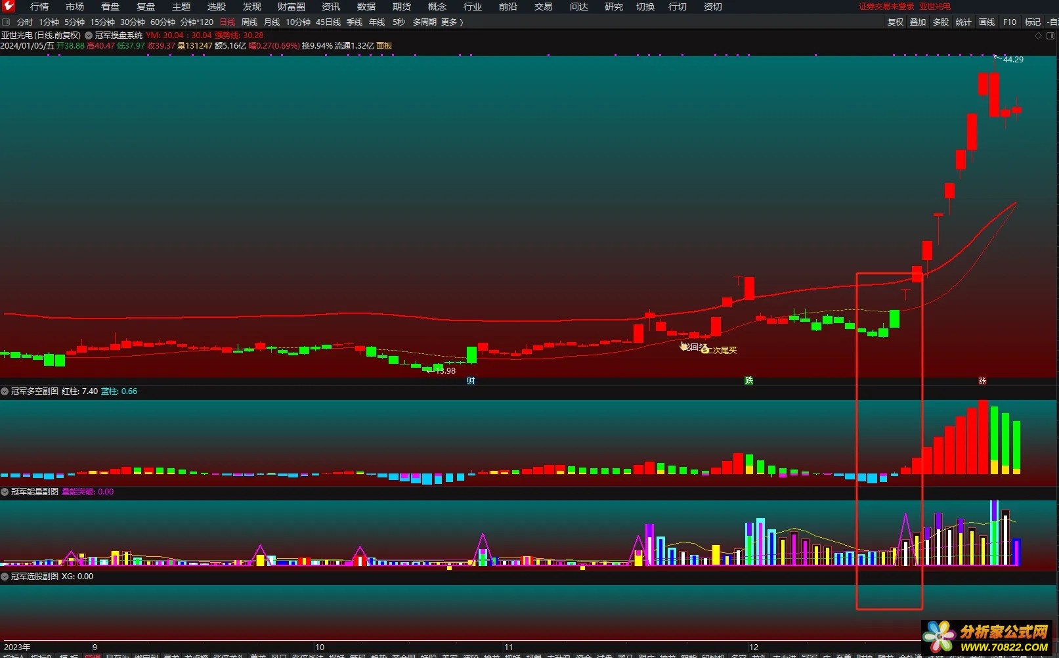
Task: Open the 前沿 menu
Action: [508, 7]
